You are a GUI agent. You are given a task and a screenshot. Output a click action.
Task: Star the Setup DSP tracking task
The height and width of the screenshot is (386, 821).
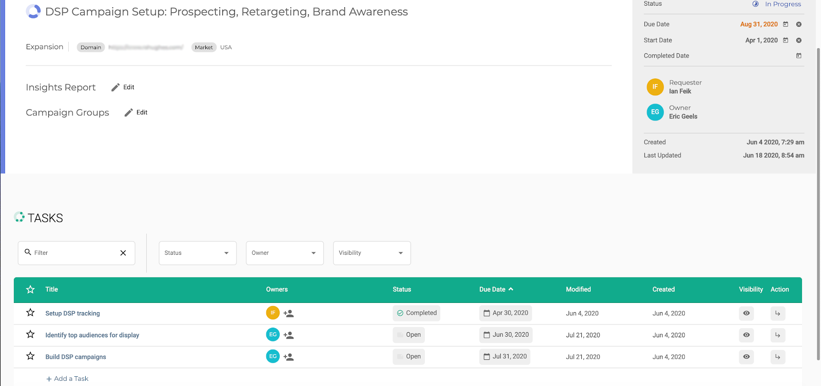(30, 313)
